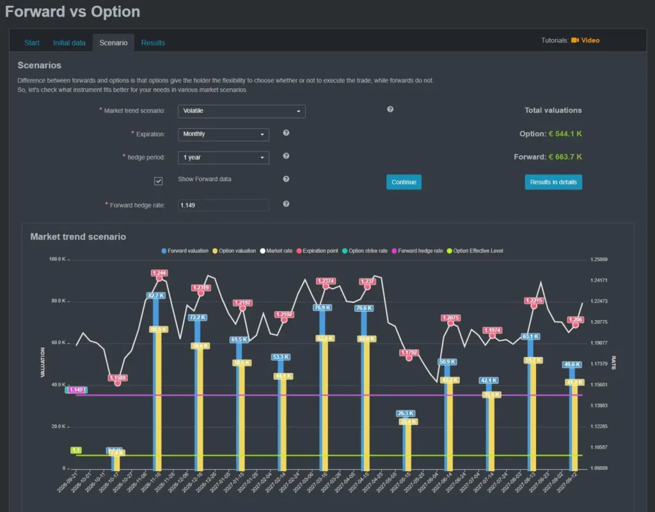Click the 42.1 K forward valuation label
This screenshot has width=655, height=512.
pyautogui.click(x=489, y=380)
